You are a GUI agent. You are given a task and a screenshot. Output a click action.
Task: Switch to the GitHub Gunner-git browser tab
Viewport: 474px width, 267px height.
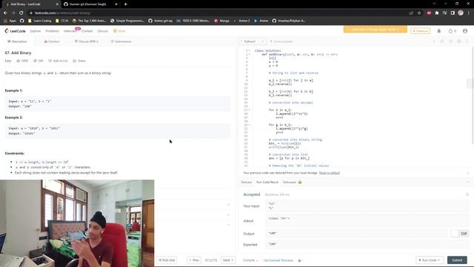[90, 4]
